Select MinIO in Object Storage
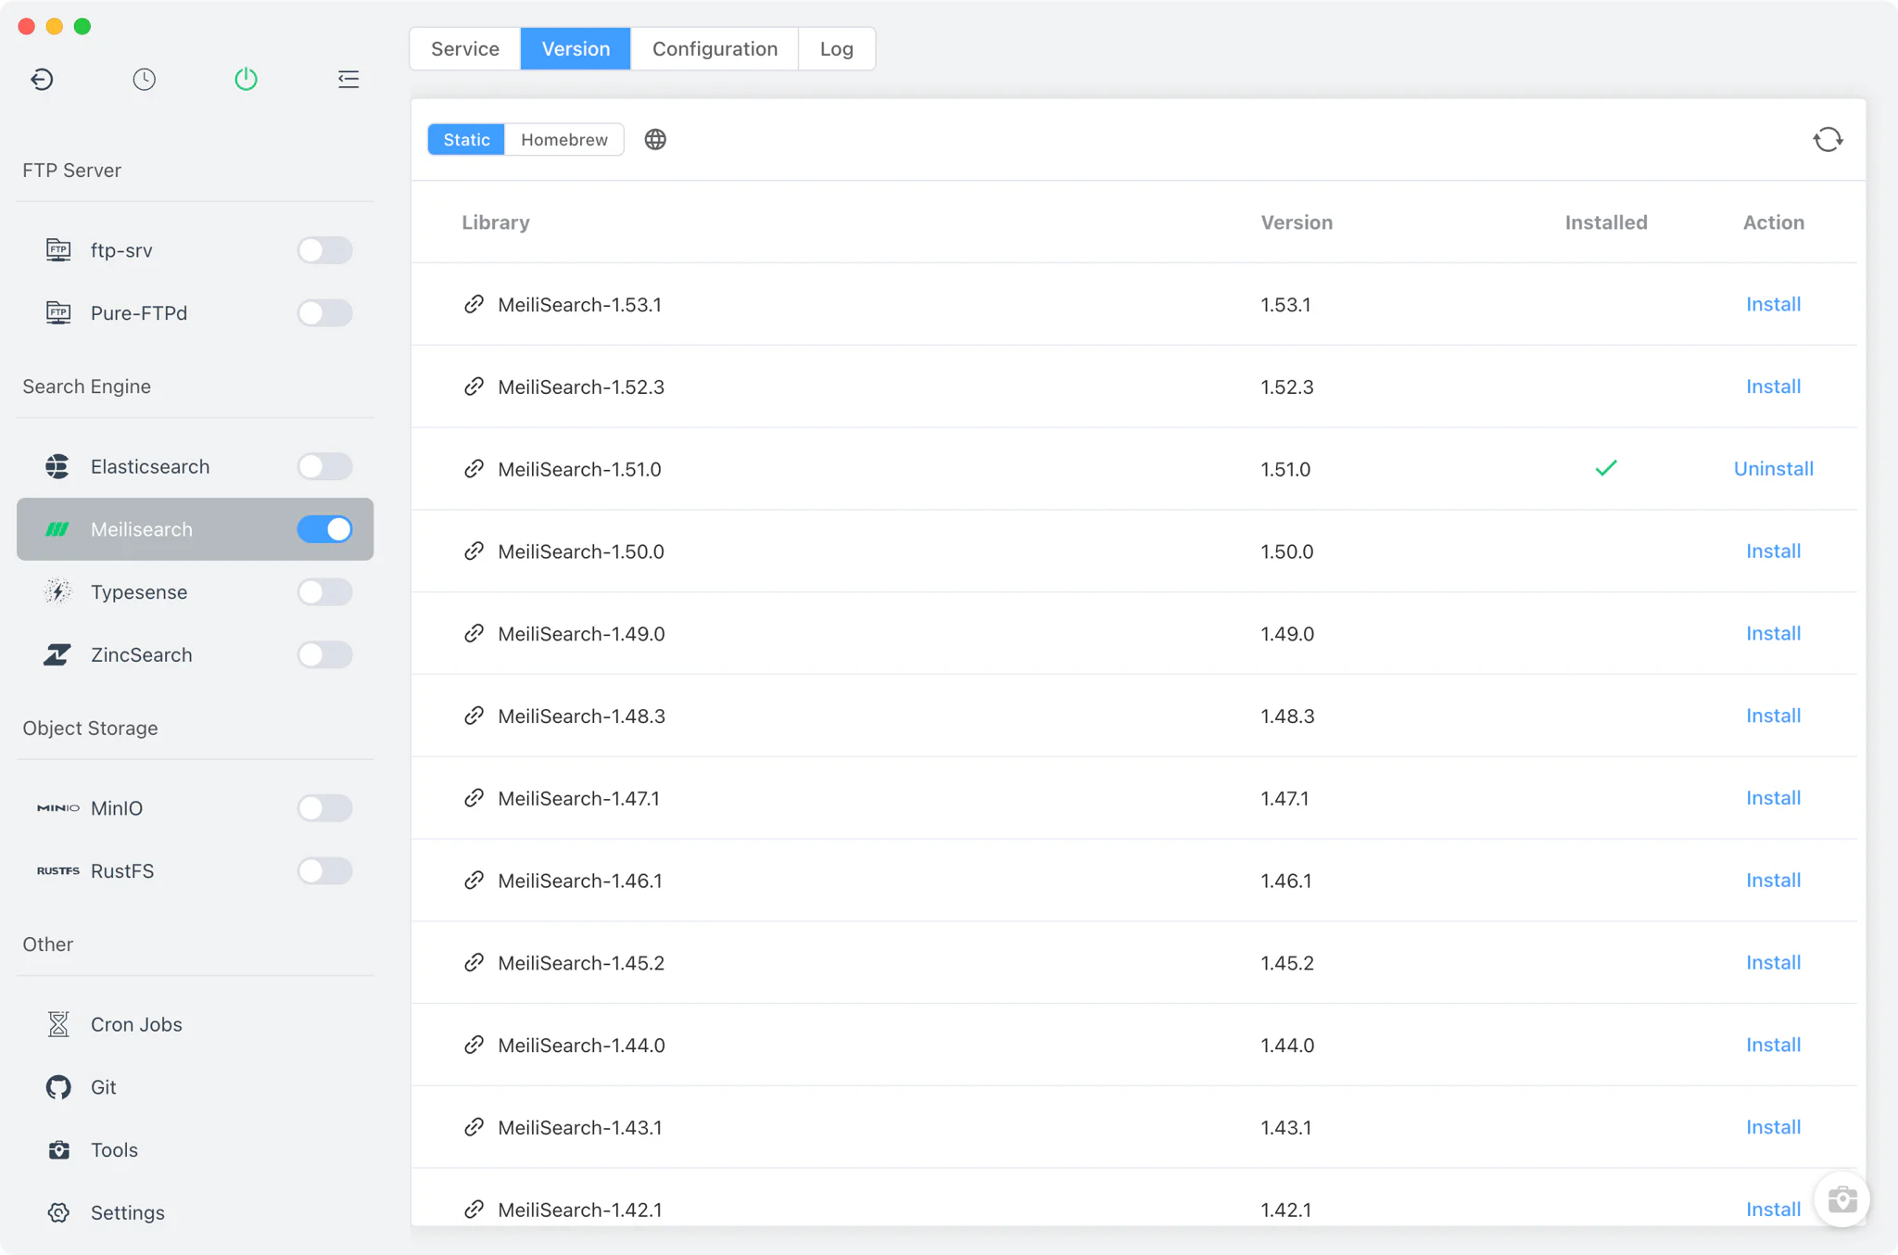The image size is (1898, 1255). (195, 808)
